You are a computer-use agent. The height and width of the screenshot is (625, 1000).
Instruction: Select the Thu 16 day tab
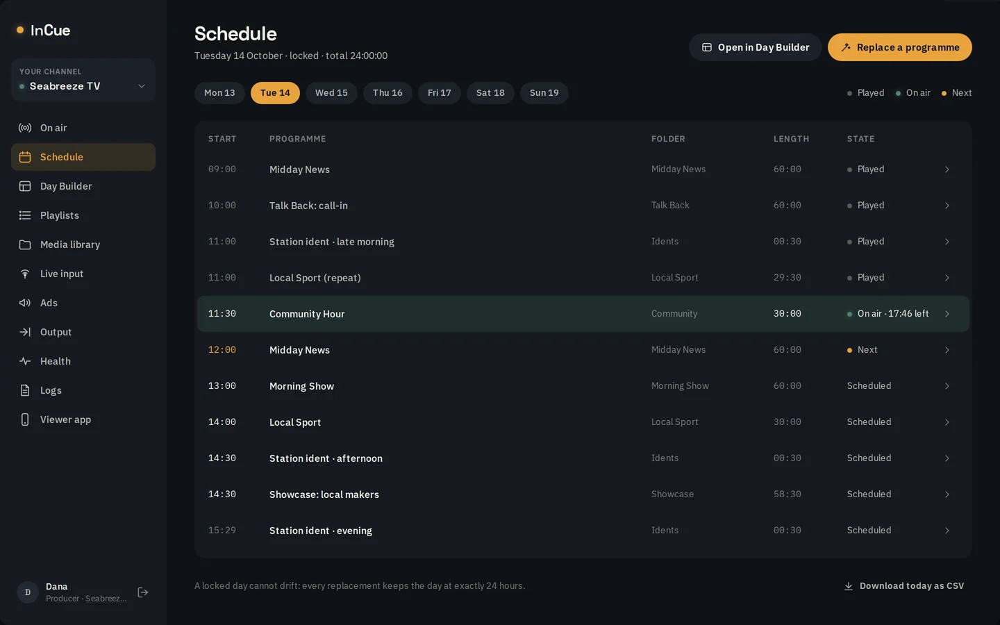387,93
